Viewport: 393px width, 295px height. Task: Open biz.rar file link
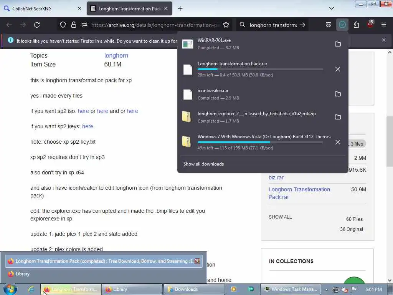tap(276, 177)
